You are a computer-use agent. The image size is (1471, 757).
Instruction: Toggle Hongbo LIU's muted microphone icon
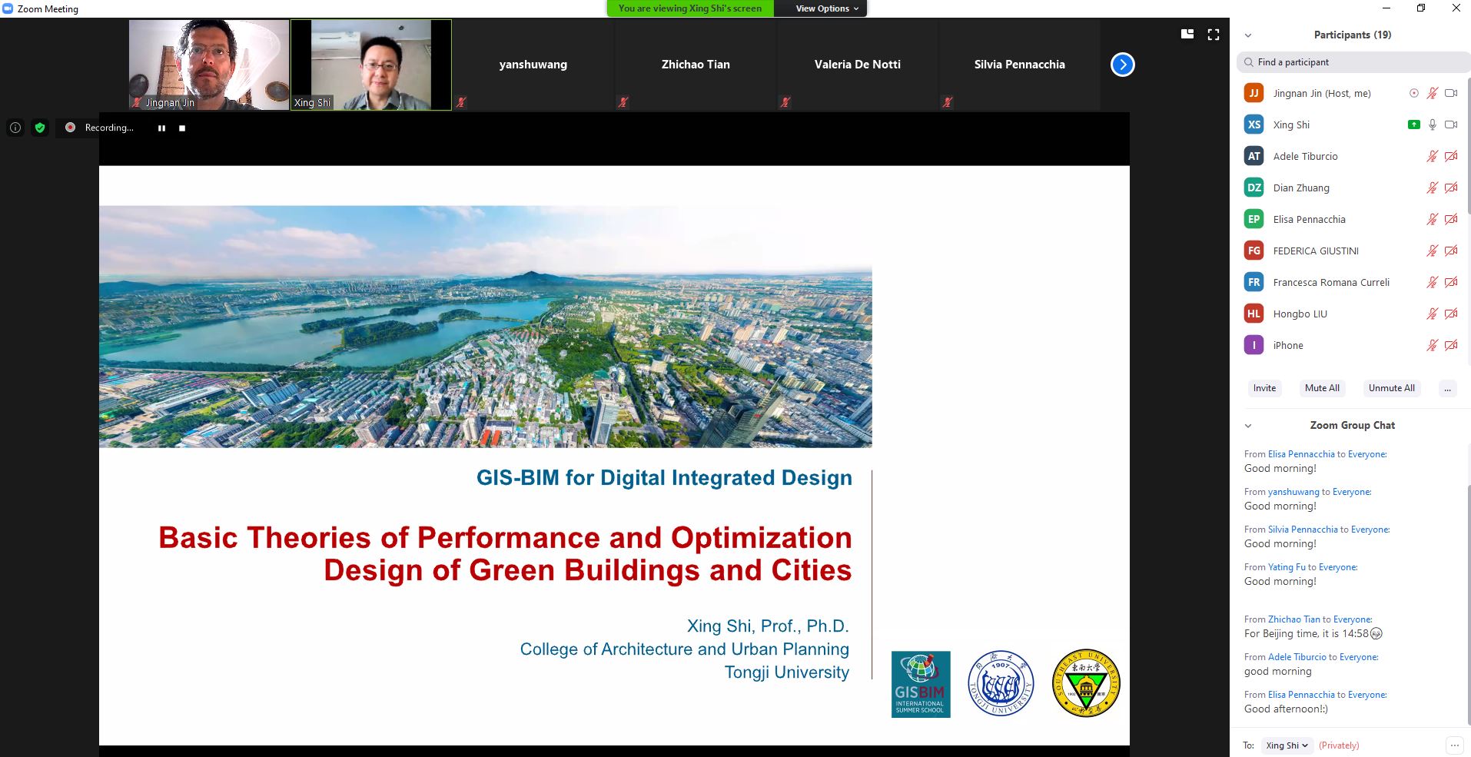1433,314
